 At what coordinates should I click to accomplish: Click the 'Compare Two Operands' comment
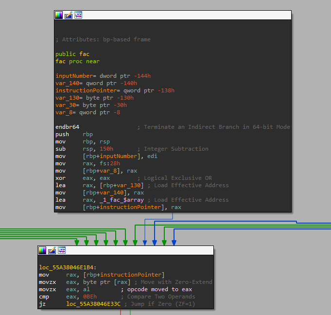click(x=158, y=297)
